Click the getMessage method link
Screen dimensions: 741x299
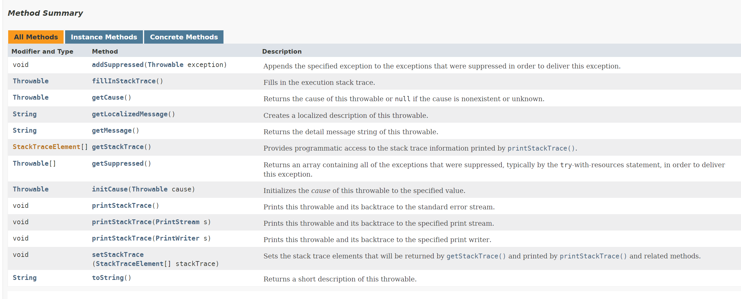tap(112, 131)
